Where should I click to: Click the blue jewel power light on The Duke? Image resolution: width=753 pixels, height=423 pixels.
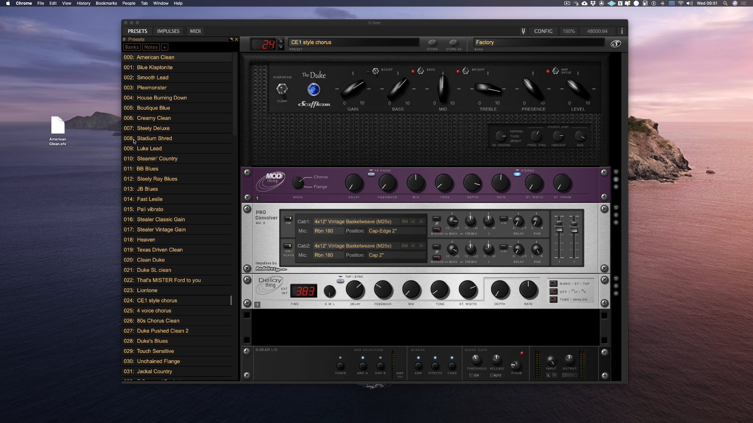click(313, 90)
